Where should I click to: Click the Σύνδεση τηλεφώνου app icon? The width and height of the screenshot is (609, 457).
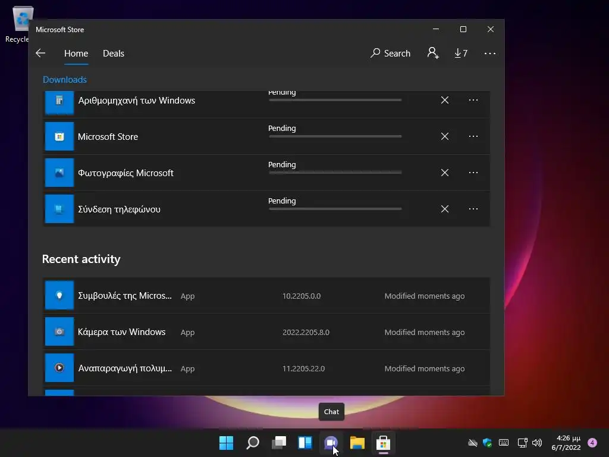[59, 209]
